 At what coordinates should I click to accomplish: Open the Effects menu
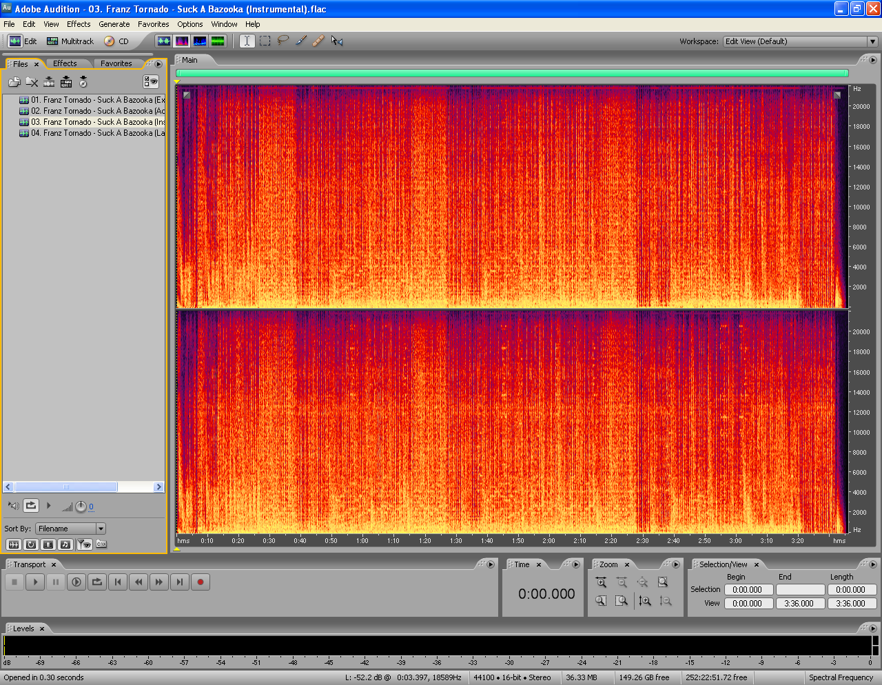pos(79,24)
